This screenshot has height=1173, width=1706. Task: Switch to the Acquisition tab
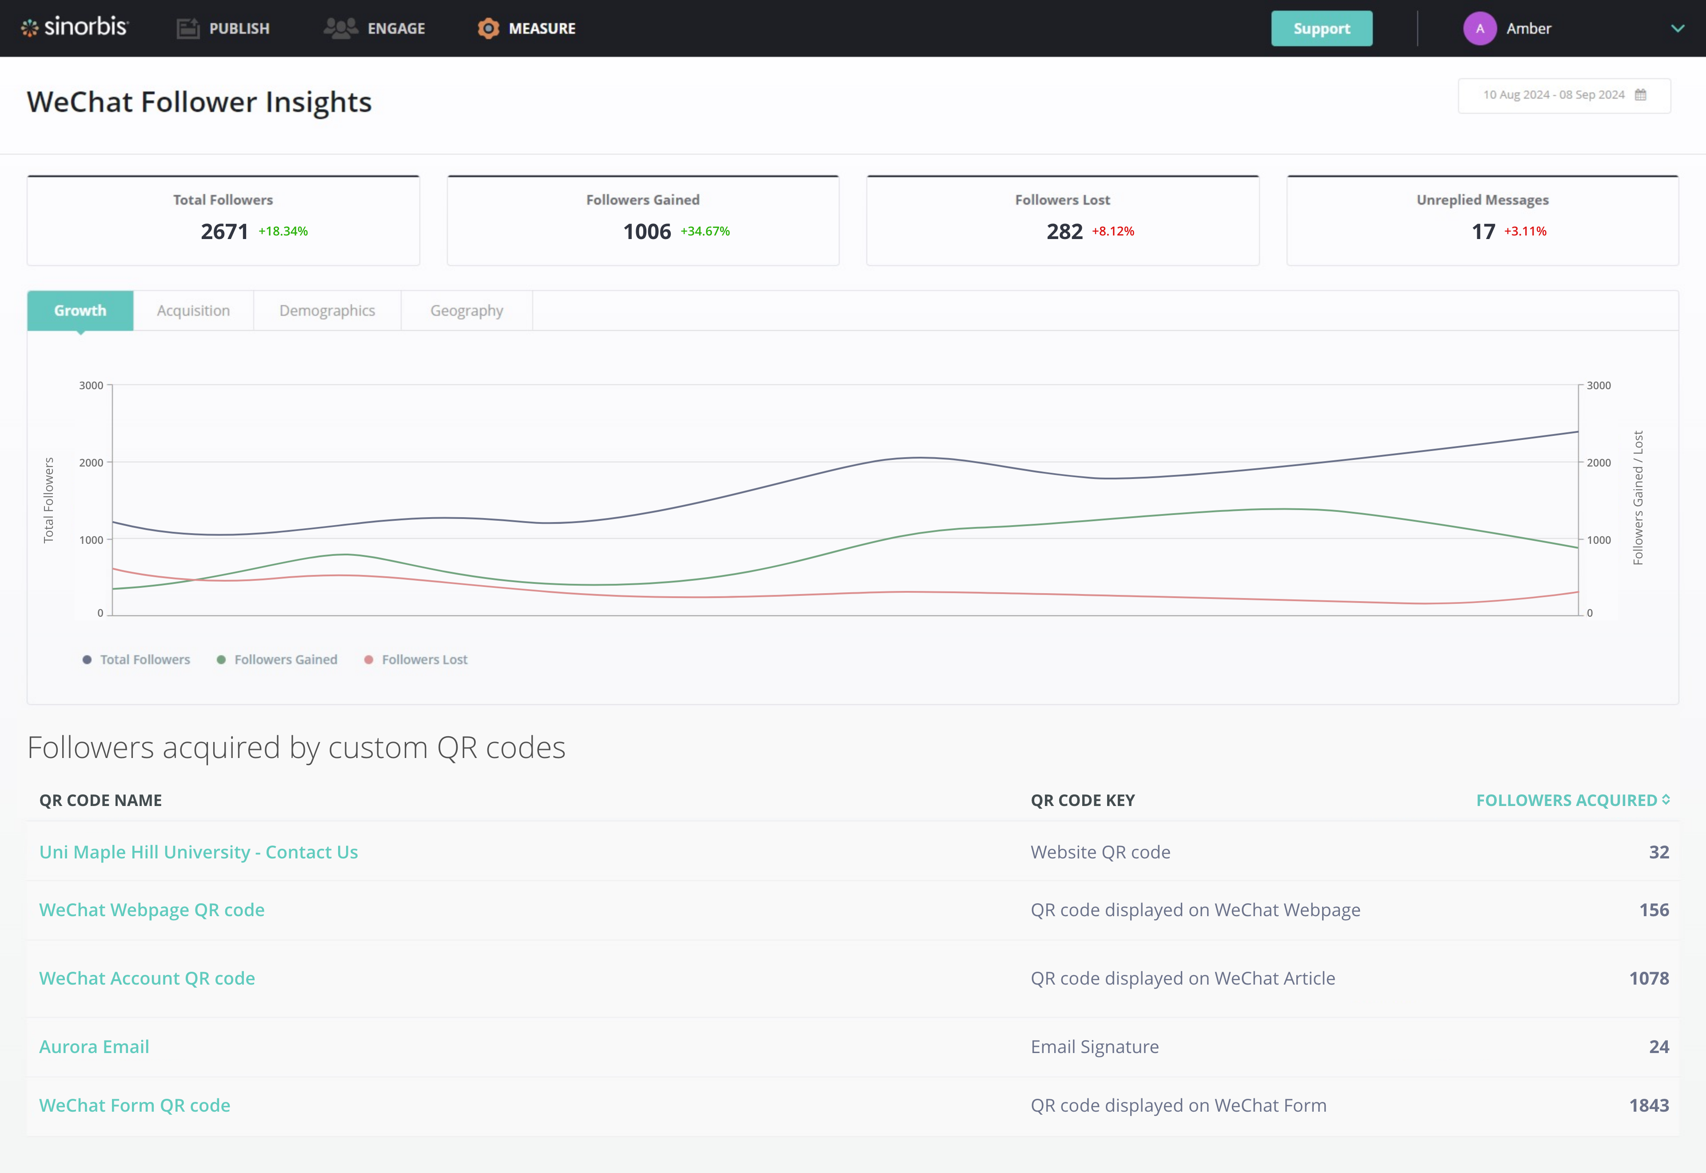coord(193,310)
